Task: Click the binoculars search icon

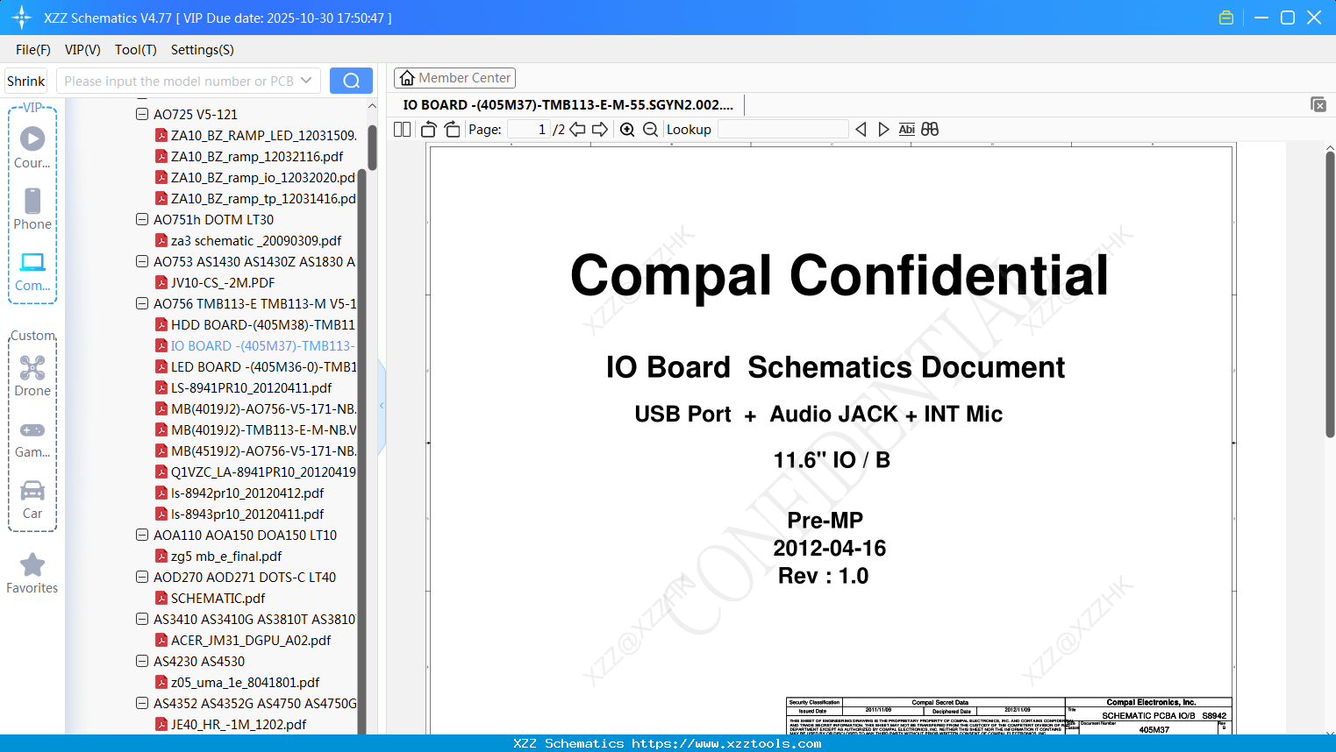Action: click(x=930, y=129)
